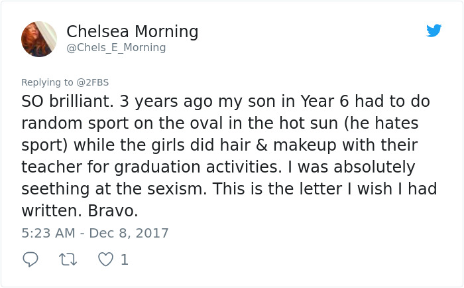This screenshot has height=288, width=464.
Task: Click the like count number 1
Action: pos(124,259)
